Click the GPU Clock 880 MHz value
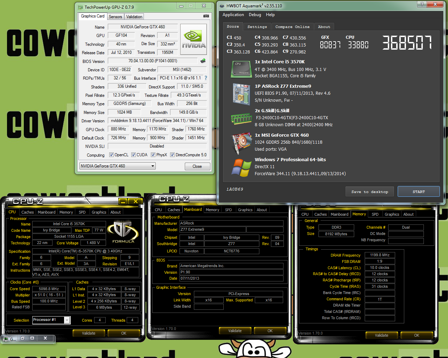Viewport: 448px width, 358px height. [x=118, y=129]
